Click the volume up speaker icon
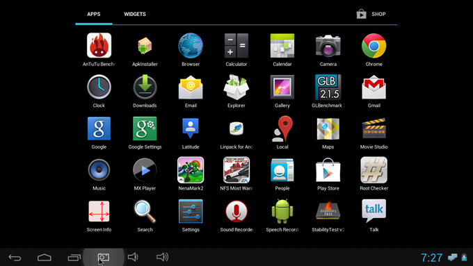Viewport: 473px width, 266px height. [x=162, y=257]
